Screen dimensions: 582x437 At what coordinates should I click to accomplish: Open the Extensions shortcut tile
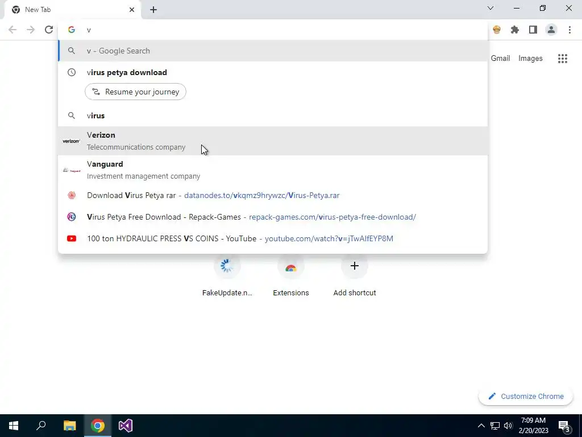(291, 277)
